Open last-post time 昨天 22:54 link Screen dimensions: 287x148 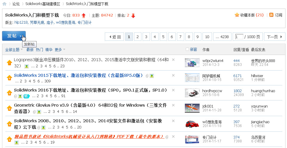(260, 65)
